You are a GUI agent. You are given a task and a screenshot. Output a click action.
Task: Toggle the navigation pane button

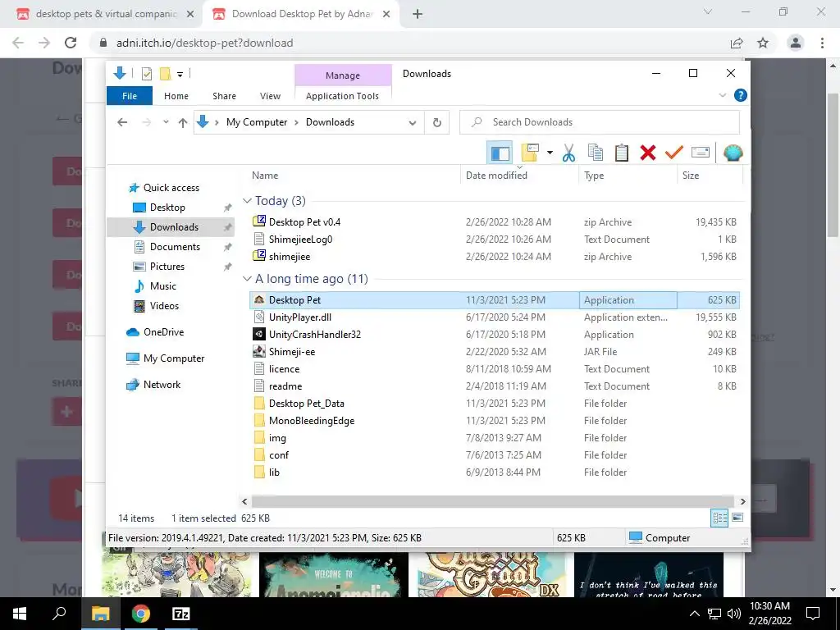coord(500,153)
